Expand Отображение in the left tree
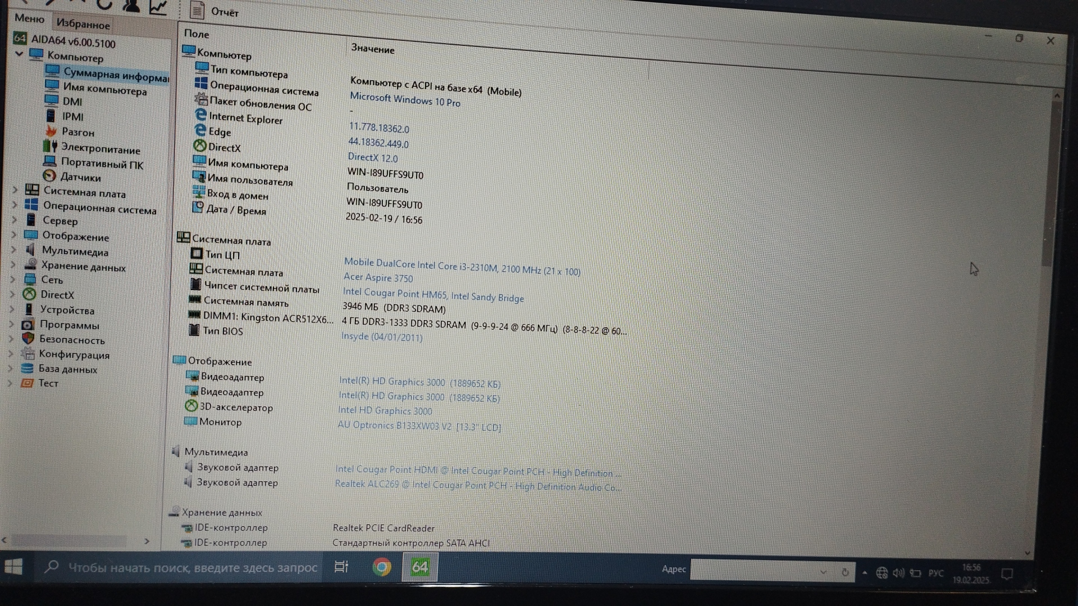The width and height of the screenshot is (1078, 606). pyautogui.click(x=14, y=234)
